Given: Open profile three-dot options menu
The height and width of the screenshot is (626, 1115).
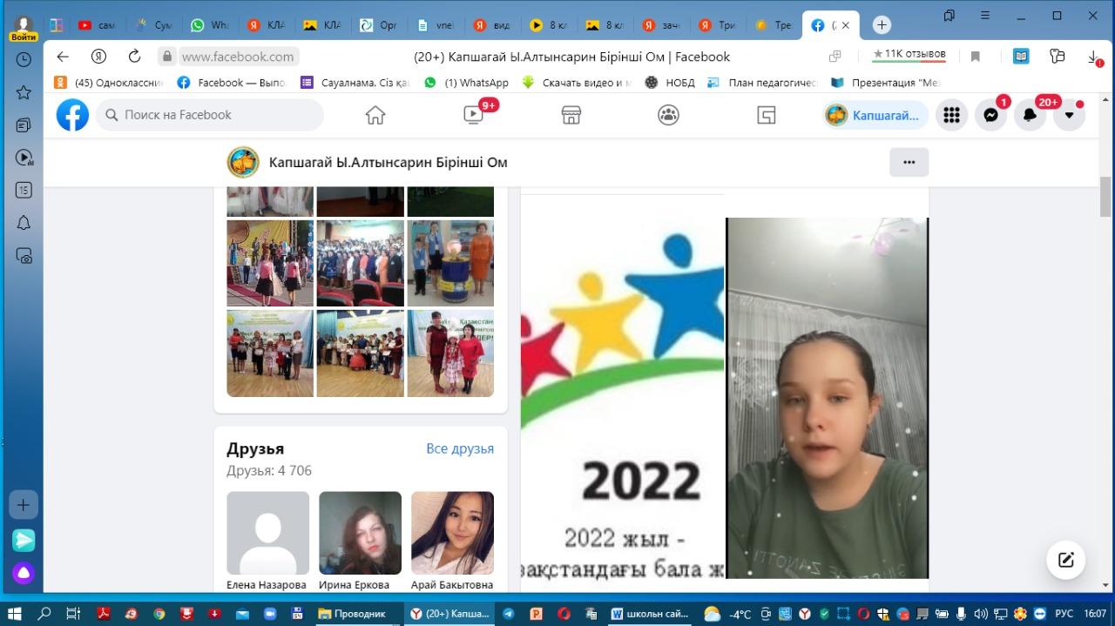Looking at the screenshot, I should 909,162.
